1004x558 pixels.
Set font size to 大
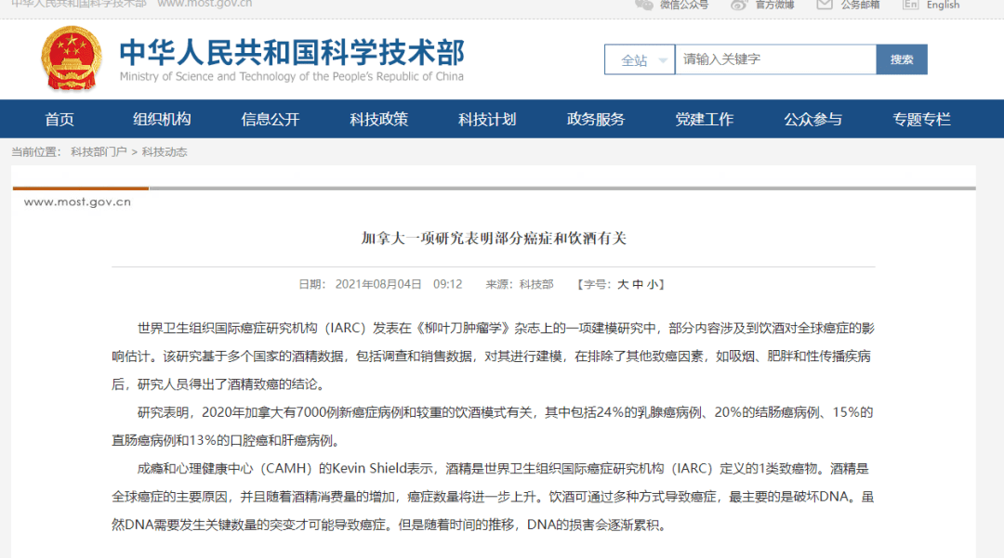click(x=623, y=284)
